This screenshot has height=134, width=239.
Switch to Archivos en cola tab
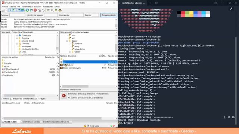(x=9, y=122)
